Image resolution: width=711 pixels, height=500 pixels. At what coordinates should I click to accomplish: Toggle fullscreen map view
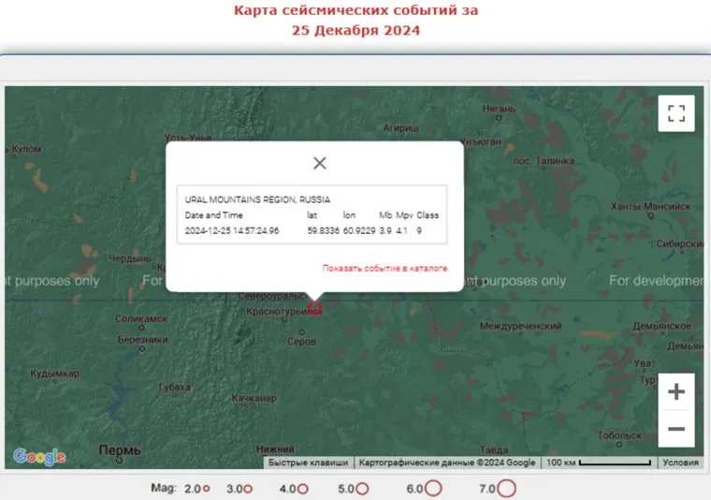[x=676, y=113]
